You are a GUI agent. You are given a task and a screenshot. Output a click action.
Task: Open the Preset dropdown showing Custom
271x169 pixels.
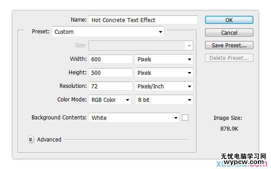tap(108, 32)
